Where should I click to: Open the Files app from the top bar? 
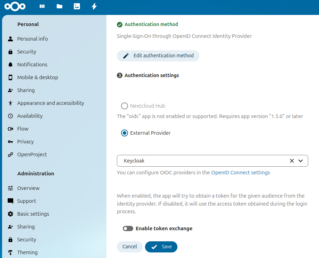59,6
